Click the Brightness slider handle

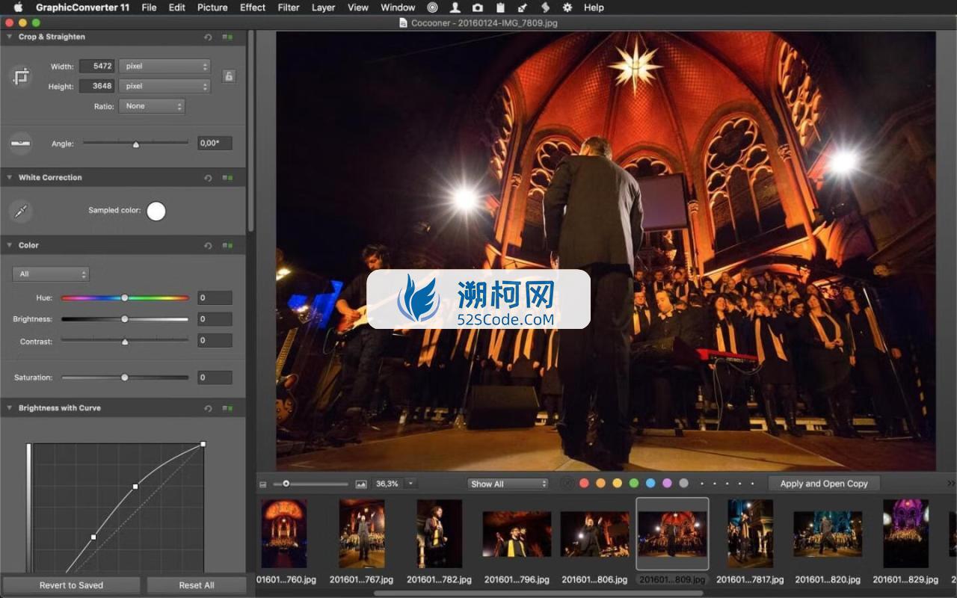pos(125,319)
